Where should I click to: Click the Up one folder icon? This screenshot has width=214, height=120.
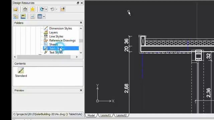(x=63, y=9)
